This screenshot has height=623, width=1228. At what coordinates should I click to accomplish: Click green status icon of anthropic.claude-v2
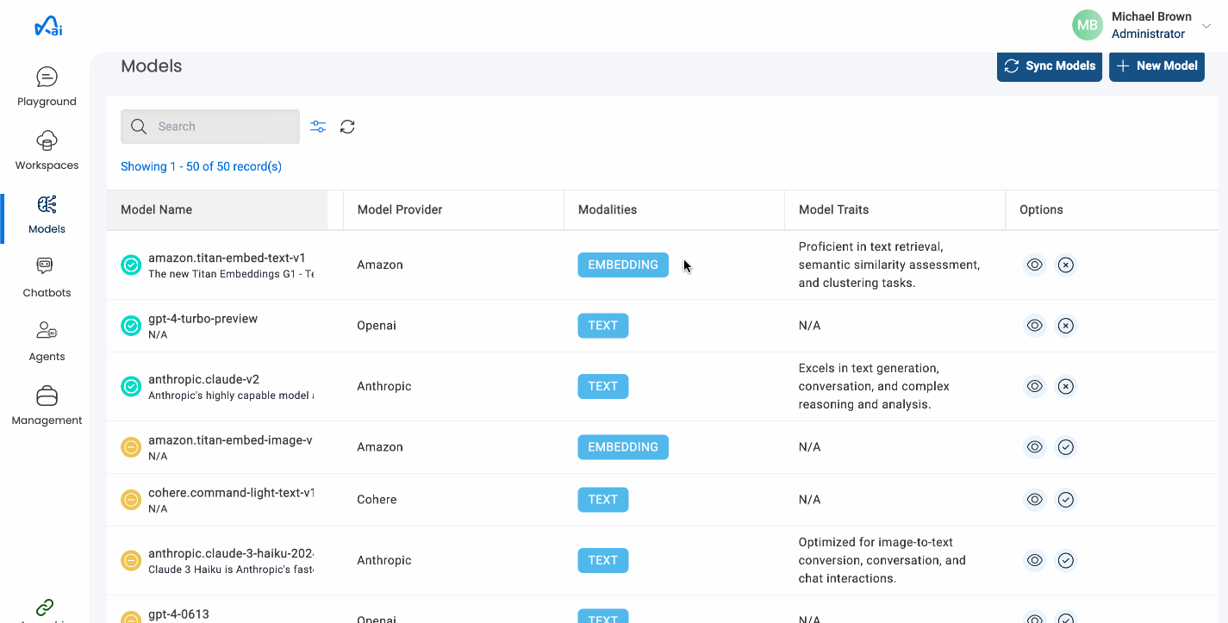131,387
